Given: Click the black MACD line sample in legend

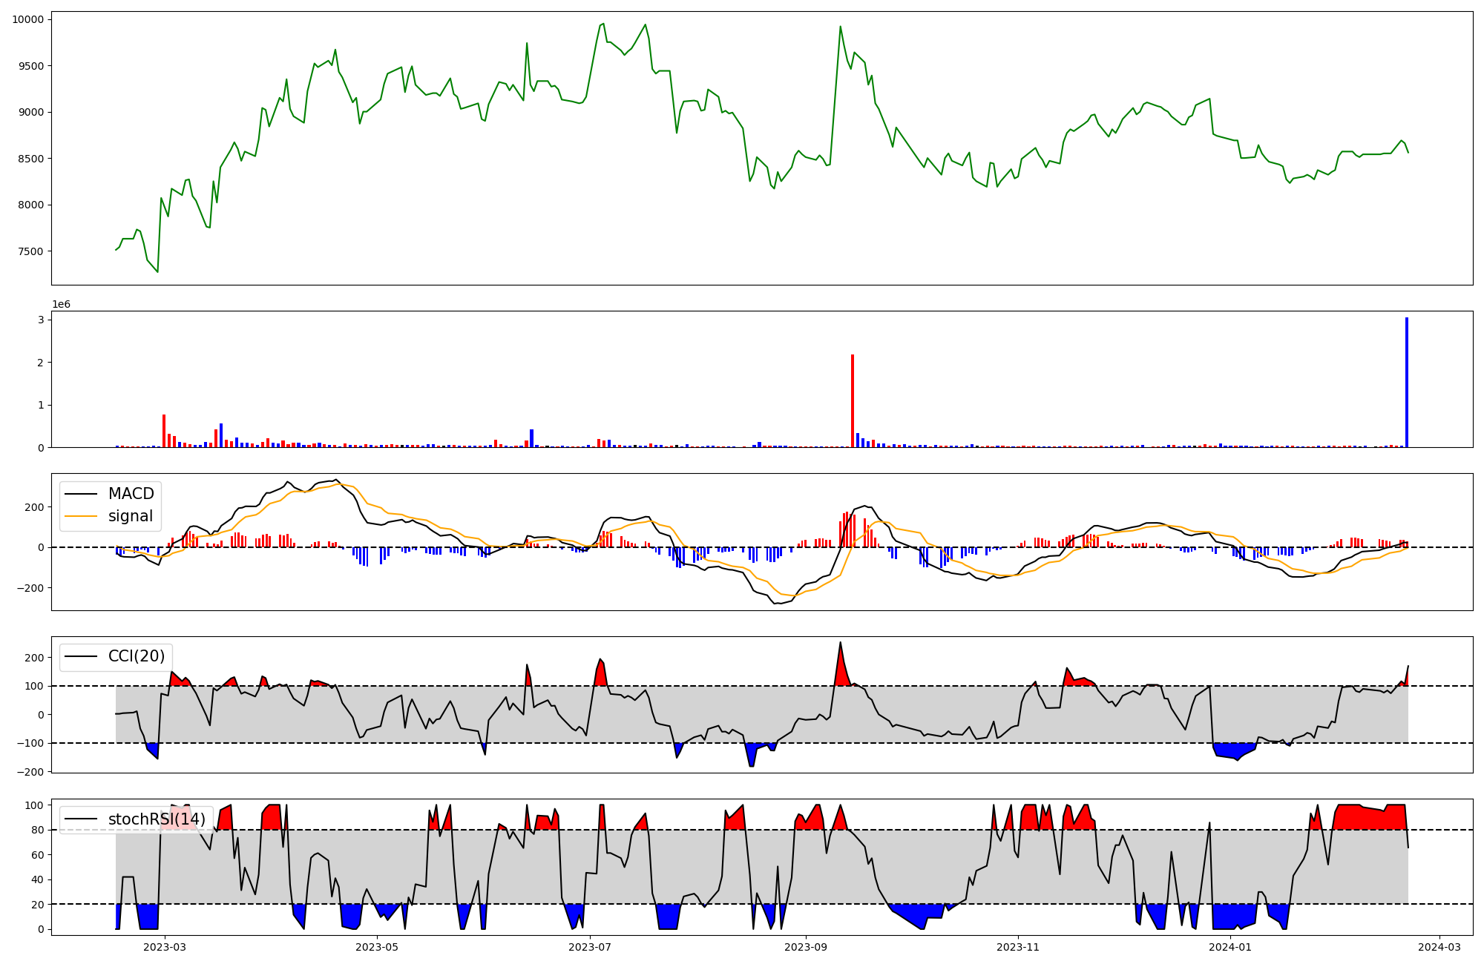Looking at the screenshot, I should tap(81, 494).
